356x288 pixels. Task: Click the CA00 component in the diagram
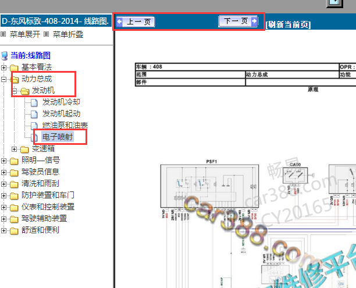pyautogui.click(x=295, y=176)
